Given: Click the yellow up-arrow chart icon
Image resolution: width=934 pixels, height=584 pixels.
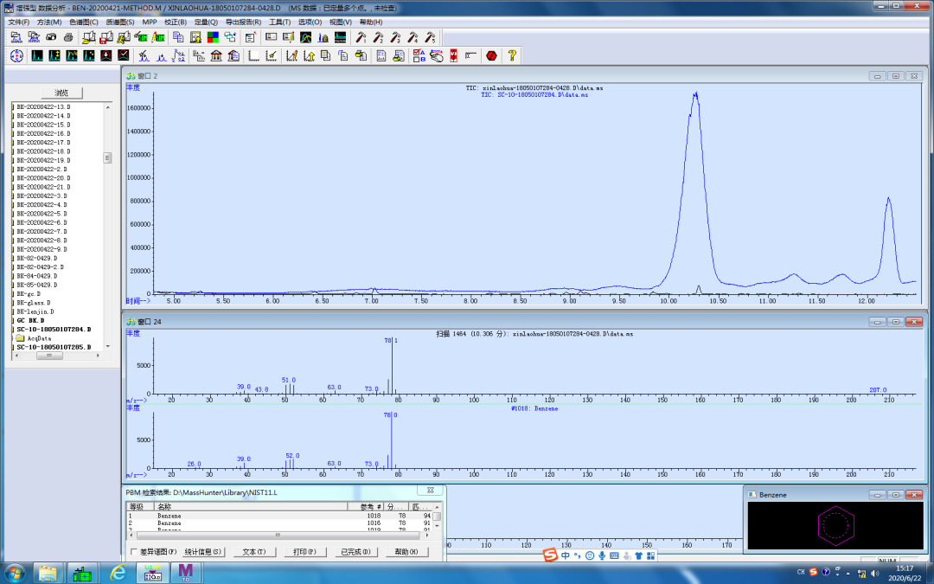Looking at the screenshot, I should [309, 55].
